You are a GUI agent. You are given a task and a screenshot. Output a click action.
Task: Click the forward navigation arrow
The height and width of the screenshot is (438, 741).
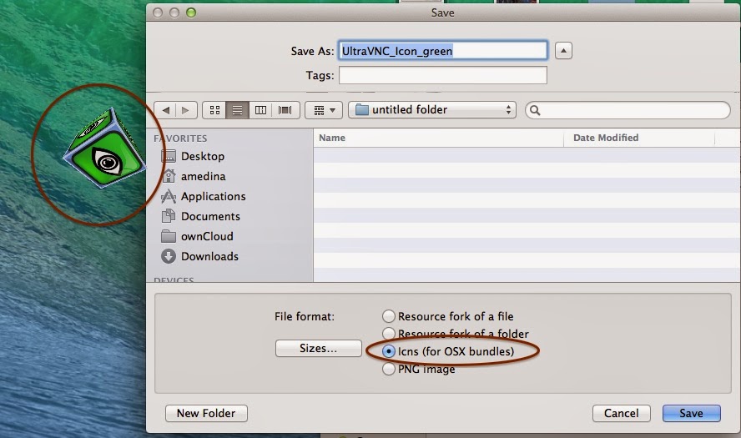tap(185, 110)
